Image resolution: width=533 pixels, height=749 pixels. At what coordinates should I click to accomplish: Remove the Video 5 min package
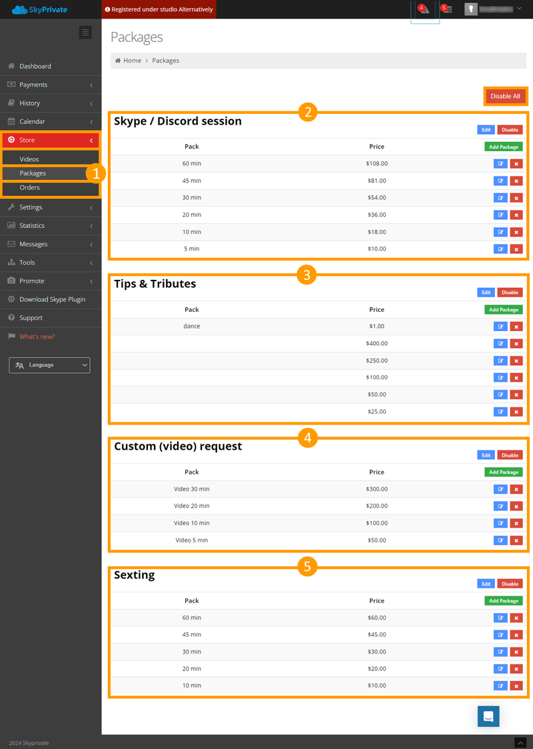516,540
